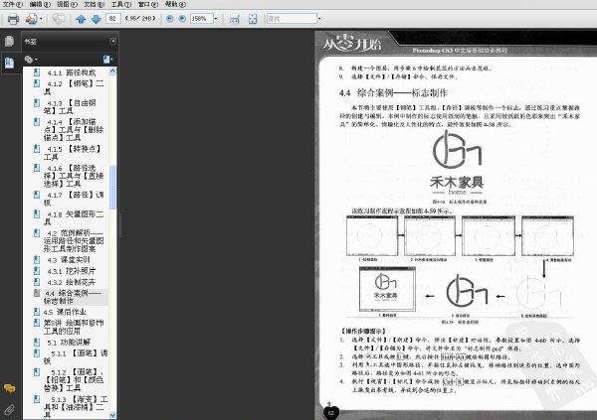This screenshot has height=420, width=597.
Task: Click the grayed-out collaborate icon
Action: (x=59, y=19)
